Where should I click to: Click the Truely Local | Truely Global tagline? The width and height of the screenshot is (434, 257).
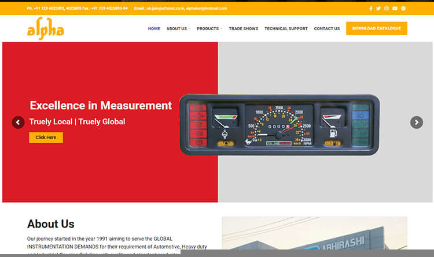pos(77,122)
